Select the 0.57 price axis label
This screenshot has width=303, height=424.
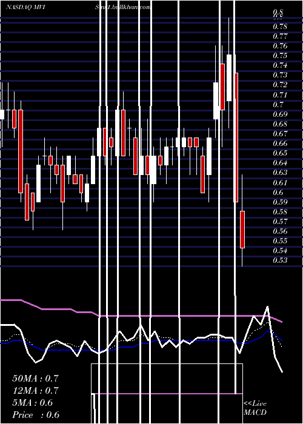tap(280, 222)
